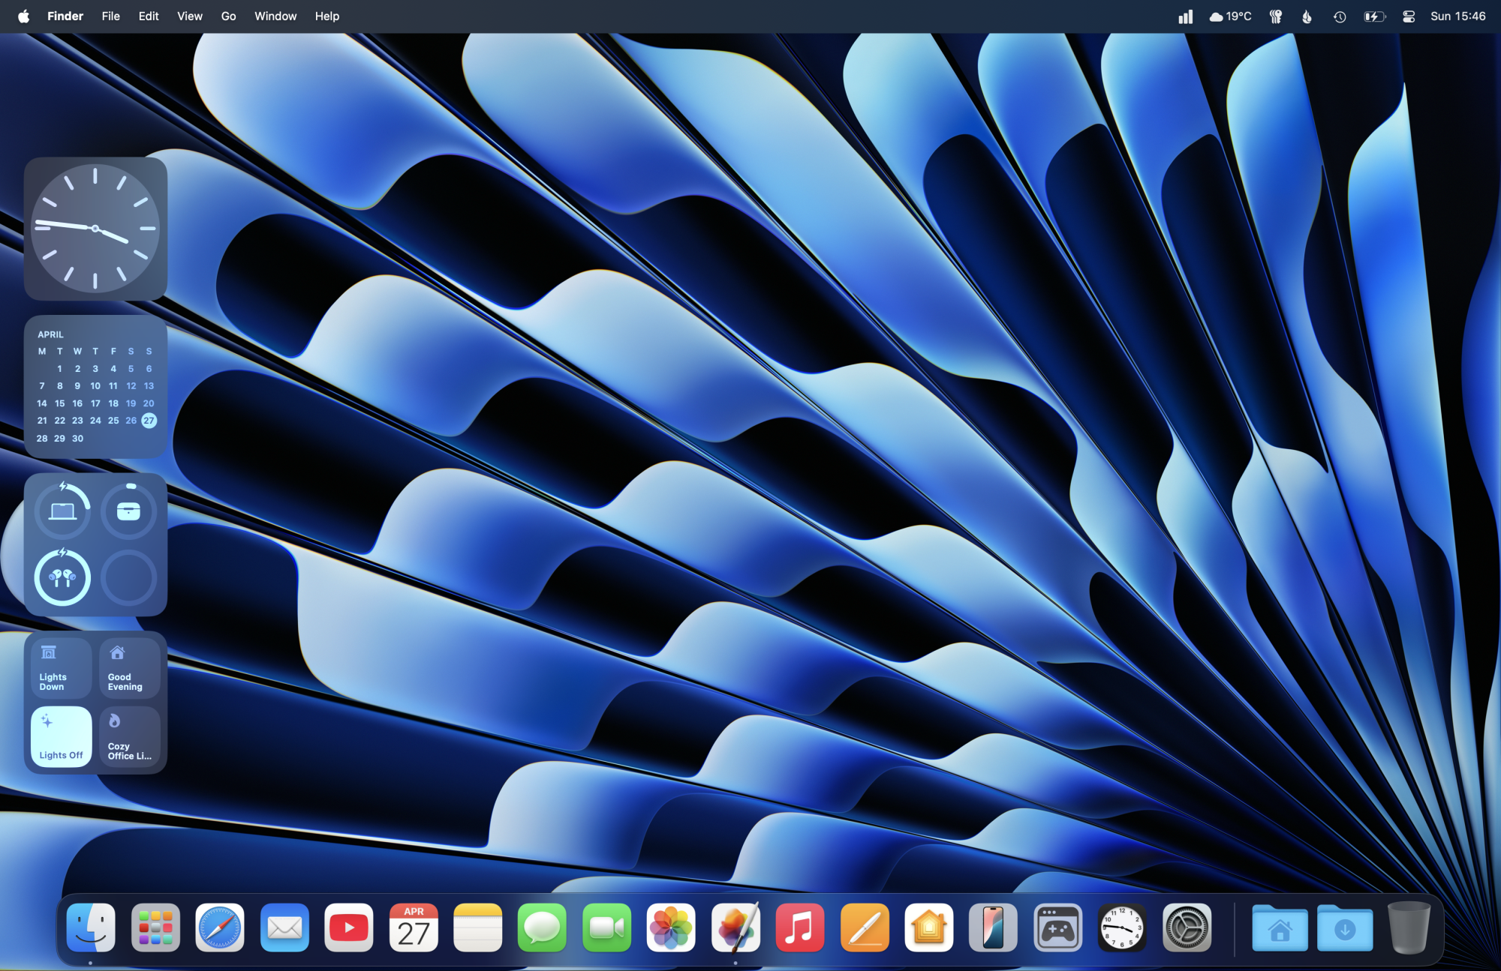This screenshot has height=971, width=1501.
Task: Open System Settings gear icon
Action: 1187,928
